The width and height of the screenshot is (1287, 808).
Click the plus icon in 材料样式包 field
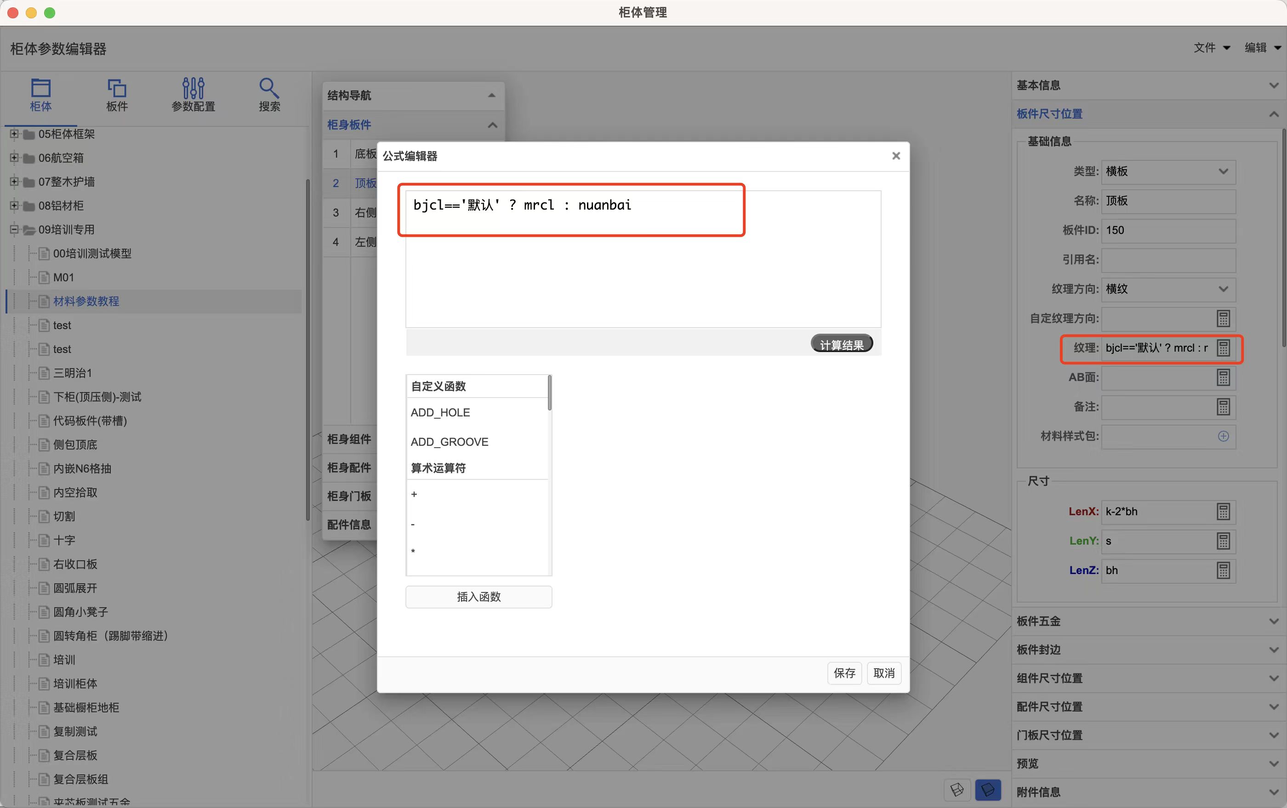pyautogui.click(x=1224, y=436)
